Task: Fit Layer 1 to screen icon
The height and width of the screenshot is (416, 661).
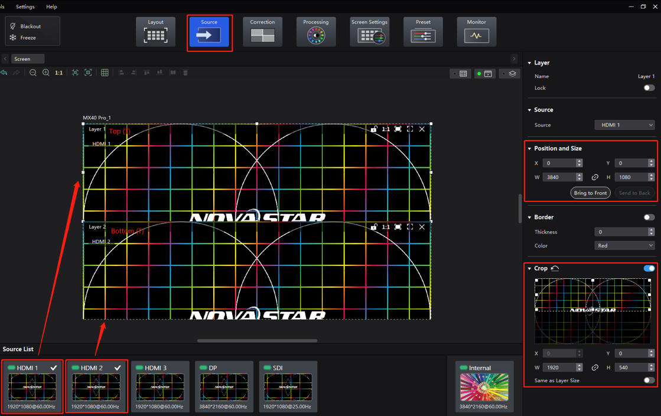Action: (x=398, y=129)
